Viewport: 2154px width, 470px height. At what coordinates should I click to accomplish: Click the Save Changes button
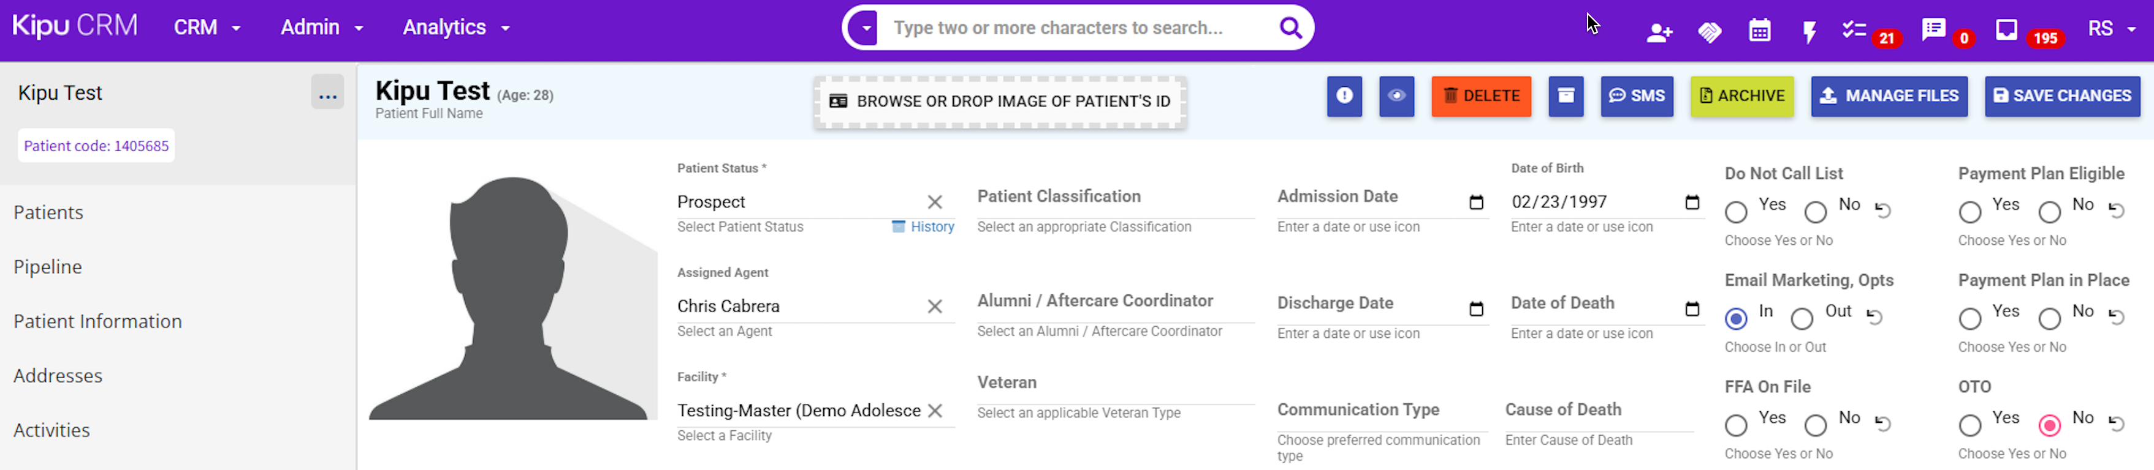point(2062,96)
